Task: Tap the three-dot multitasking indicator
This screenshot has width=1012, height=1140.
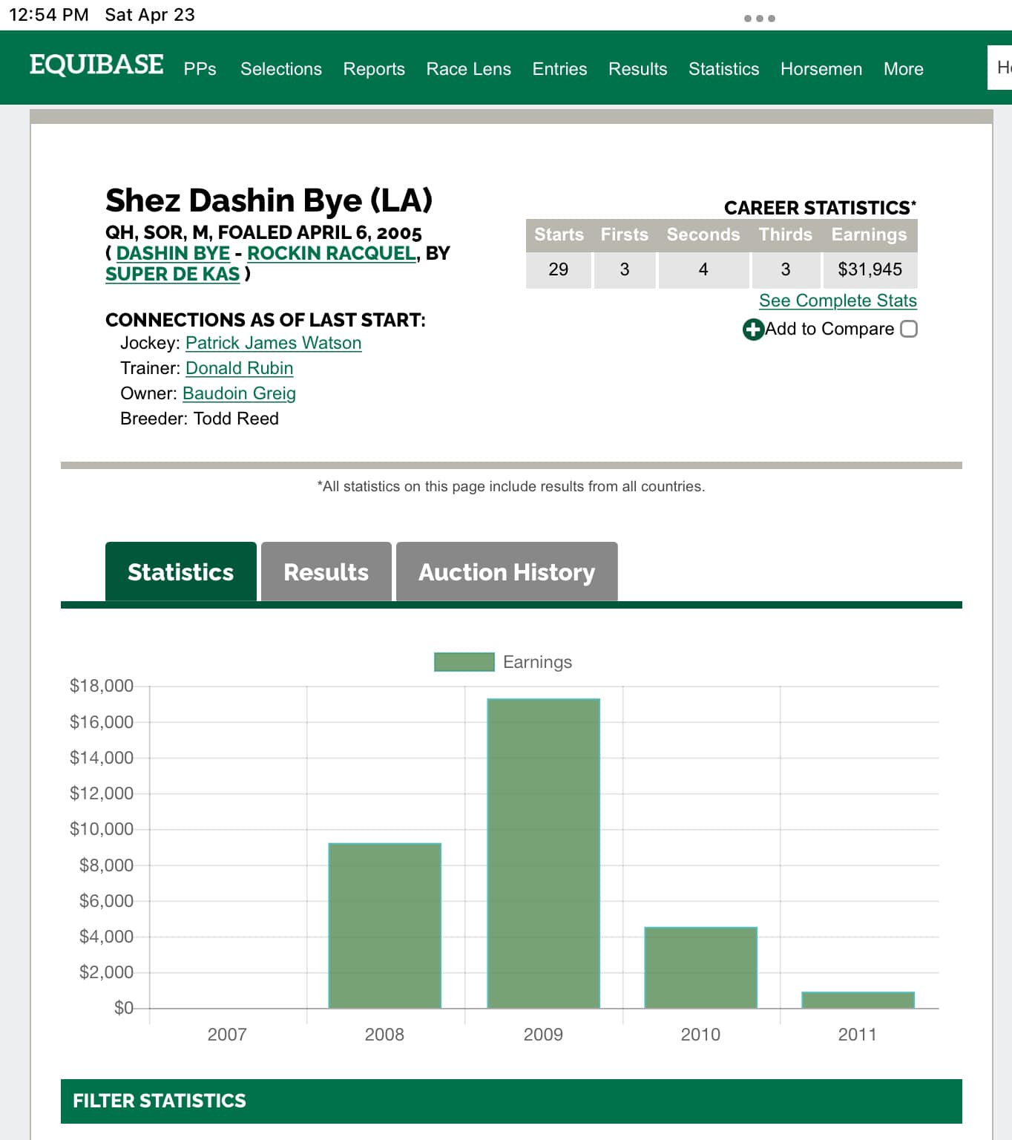Action: [x=760, y=19]
